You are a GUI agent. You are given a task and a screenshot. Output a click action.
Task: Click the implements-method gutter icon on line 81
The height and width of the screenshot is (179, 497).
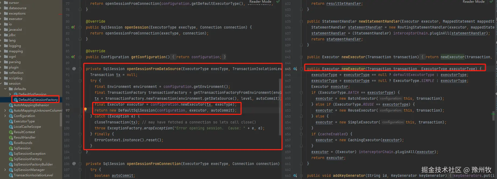click(x=73, y=27)
